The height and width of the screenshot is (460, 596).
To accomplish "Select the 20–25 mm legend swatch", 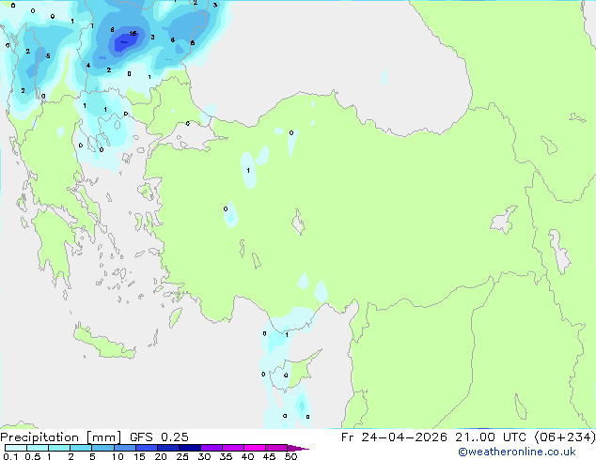I will 168,448.
